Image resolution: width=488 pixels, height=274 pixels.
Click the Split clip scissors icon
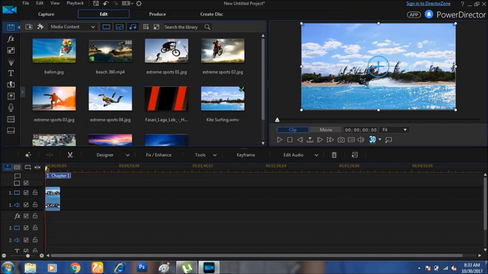click(70, 155)
